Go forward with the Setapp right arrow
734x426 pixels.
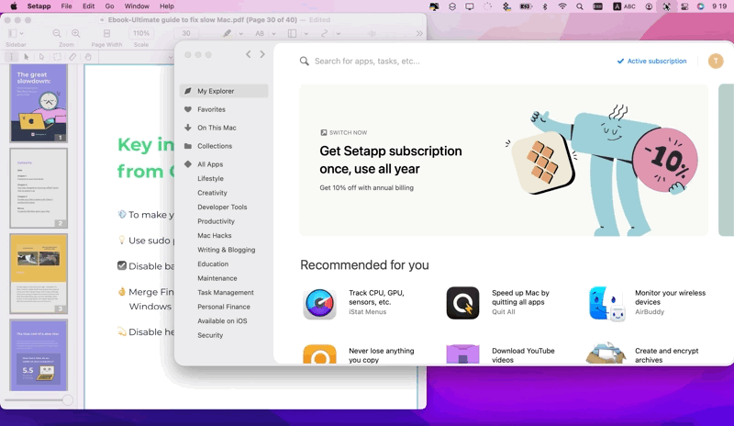[x=262, y=54]
